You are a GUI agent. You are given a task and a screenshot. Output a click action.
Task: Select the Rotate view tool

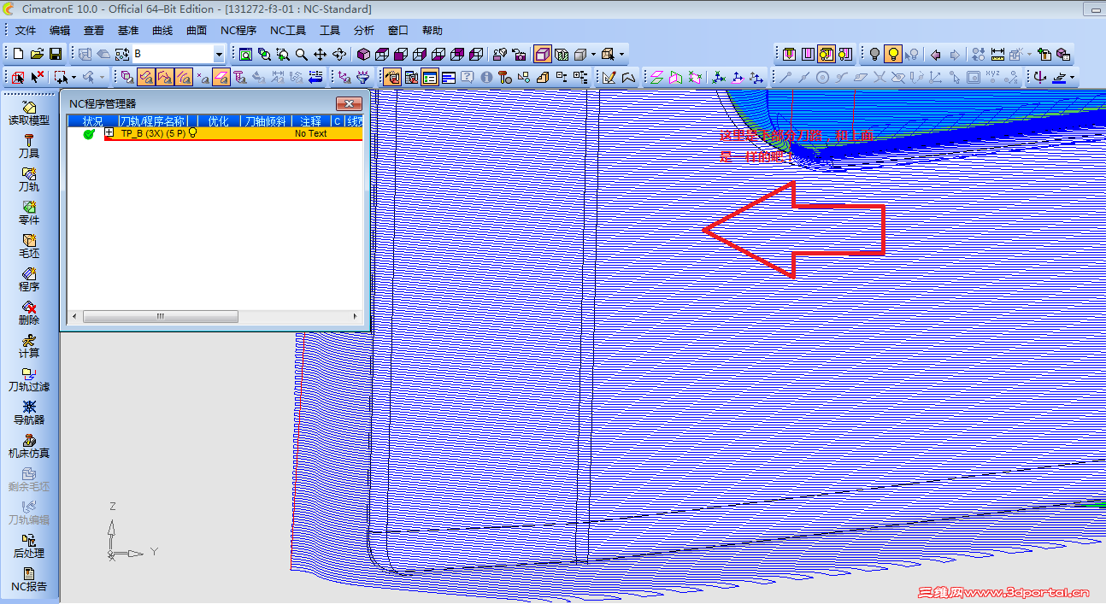click(x=339, y=54)
